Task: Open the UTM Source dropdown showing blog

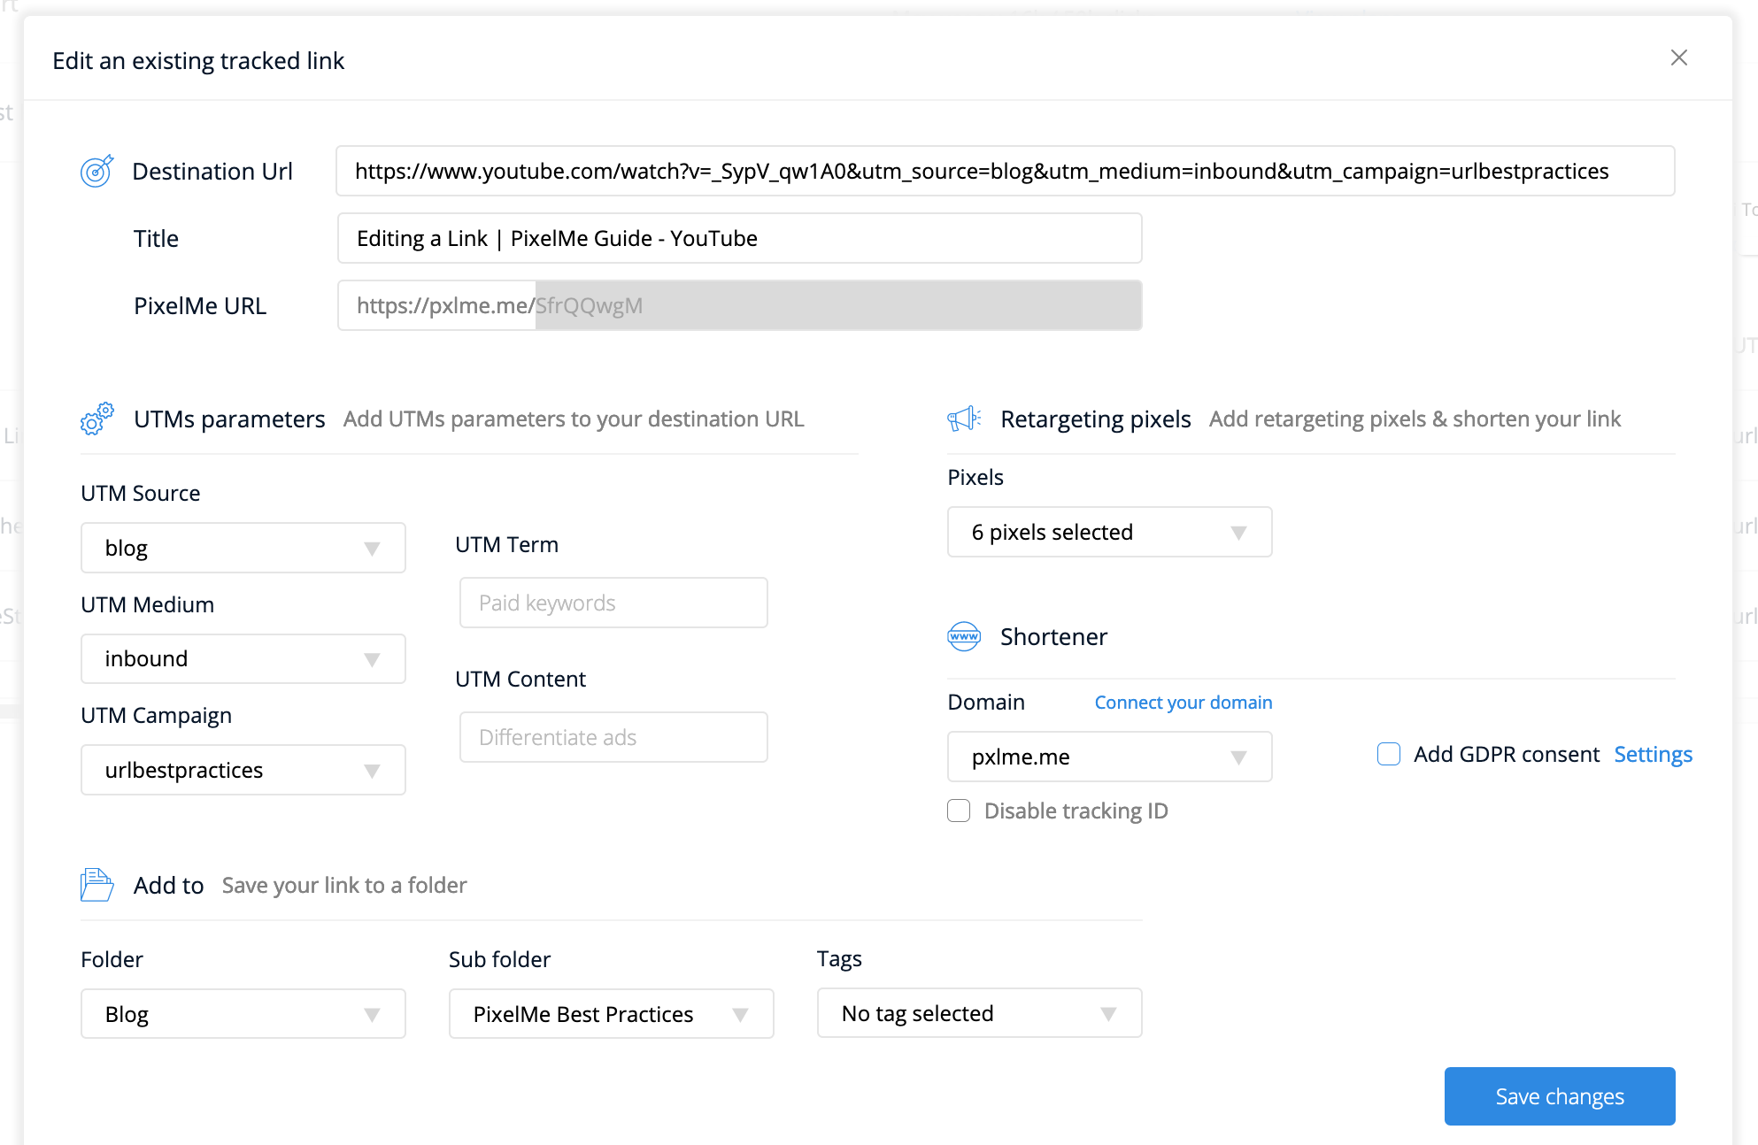Action: (x=243, y=548)
